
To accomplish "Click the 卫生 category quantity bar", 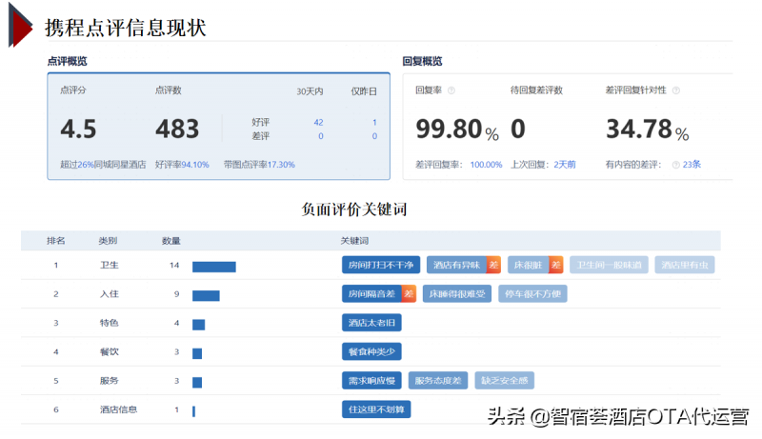I will 213,267.
